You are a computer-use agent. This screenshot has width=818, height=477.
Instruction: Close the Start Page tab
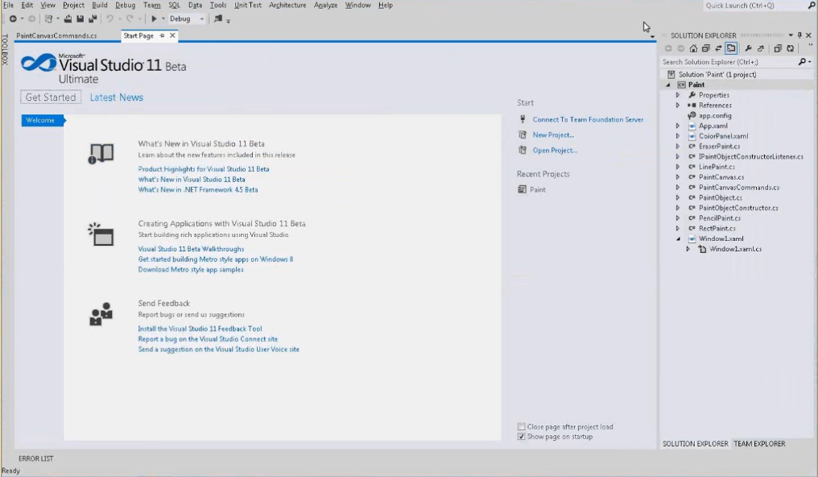(172, 35)
